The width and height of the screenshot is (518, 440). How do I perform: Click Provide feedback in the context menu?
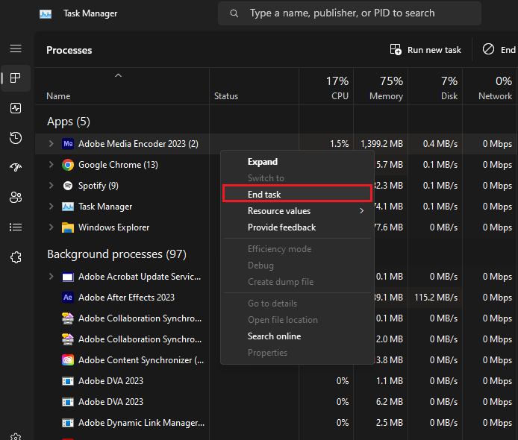(281, 227)
